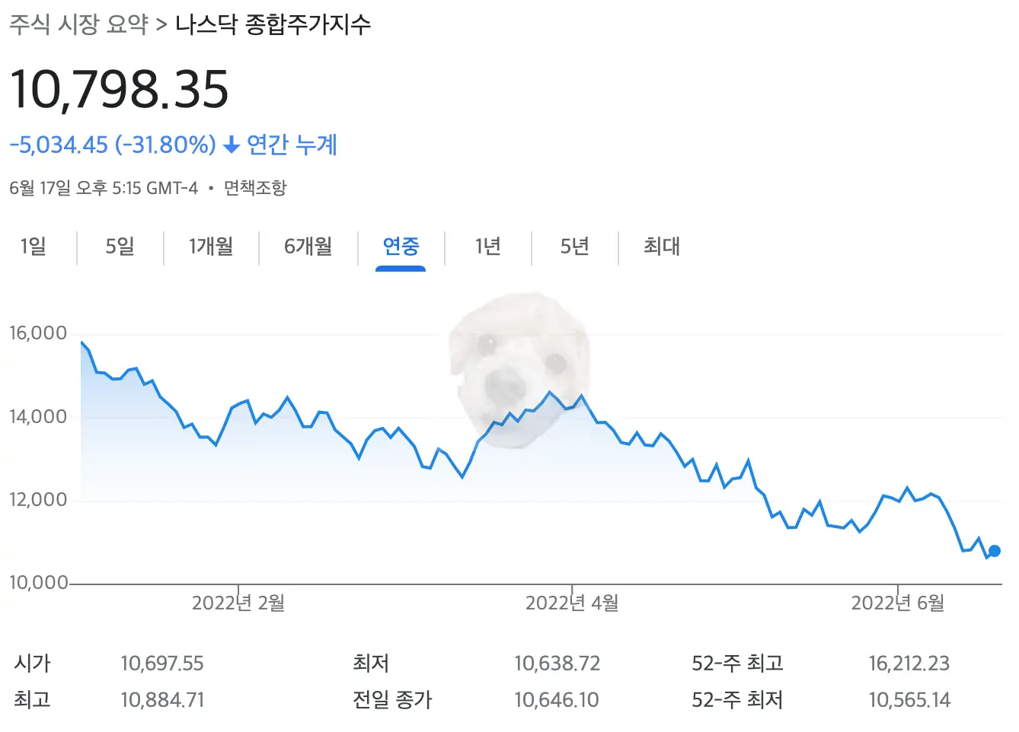Click the 2022년 4월 axis label
The image size is (1019, 732).
click(573, 602)
